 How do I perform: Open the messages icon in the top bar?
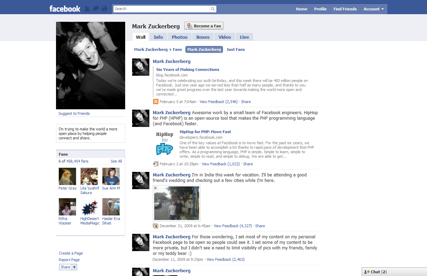click(95, 8)
